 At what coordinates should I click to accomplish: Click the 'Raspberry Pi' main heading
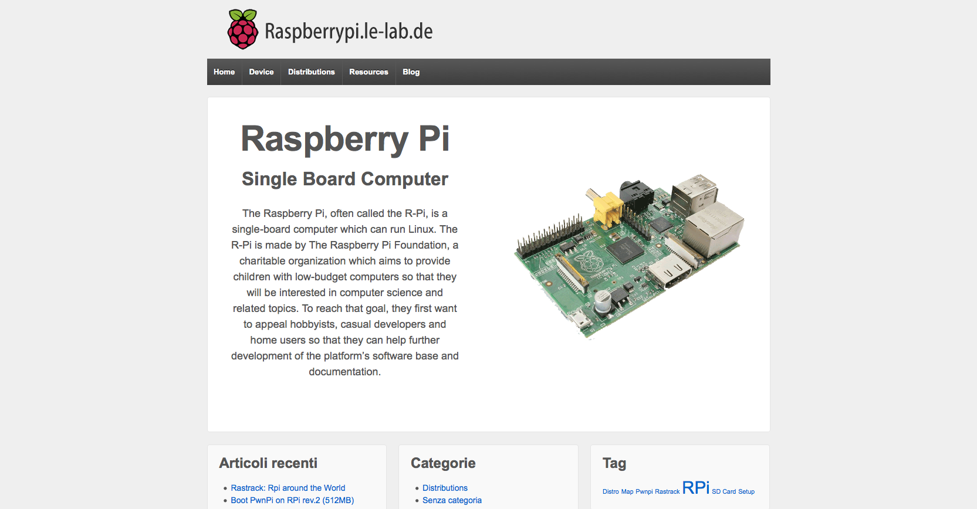345,139
